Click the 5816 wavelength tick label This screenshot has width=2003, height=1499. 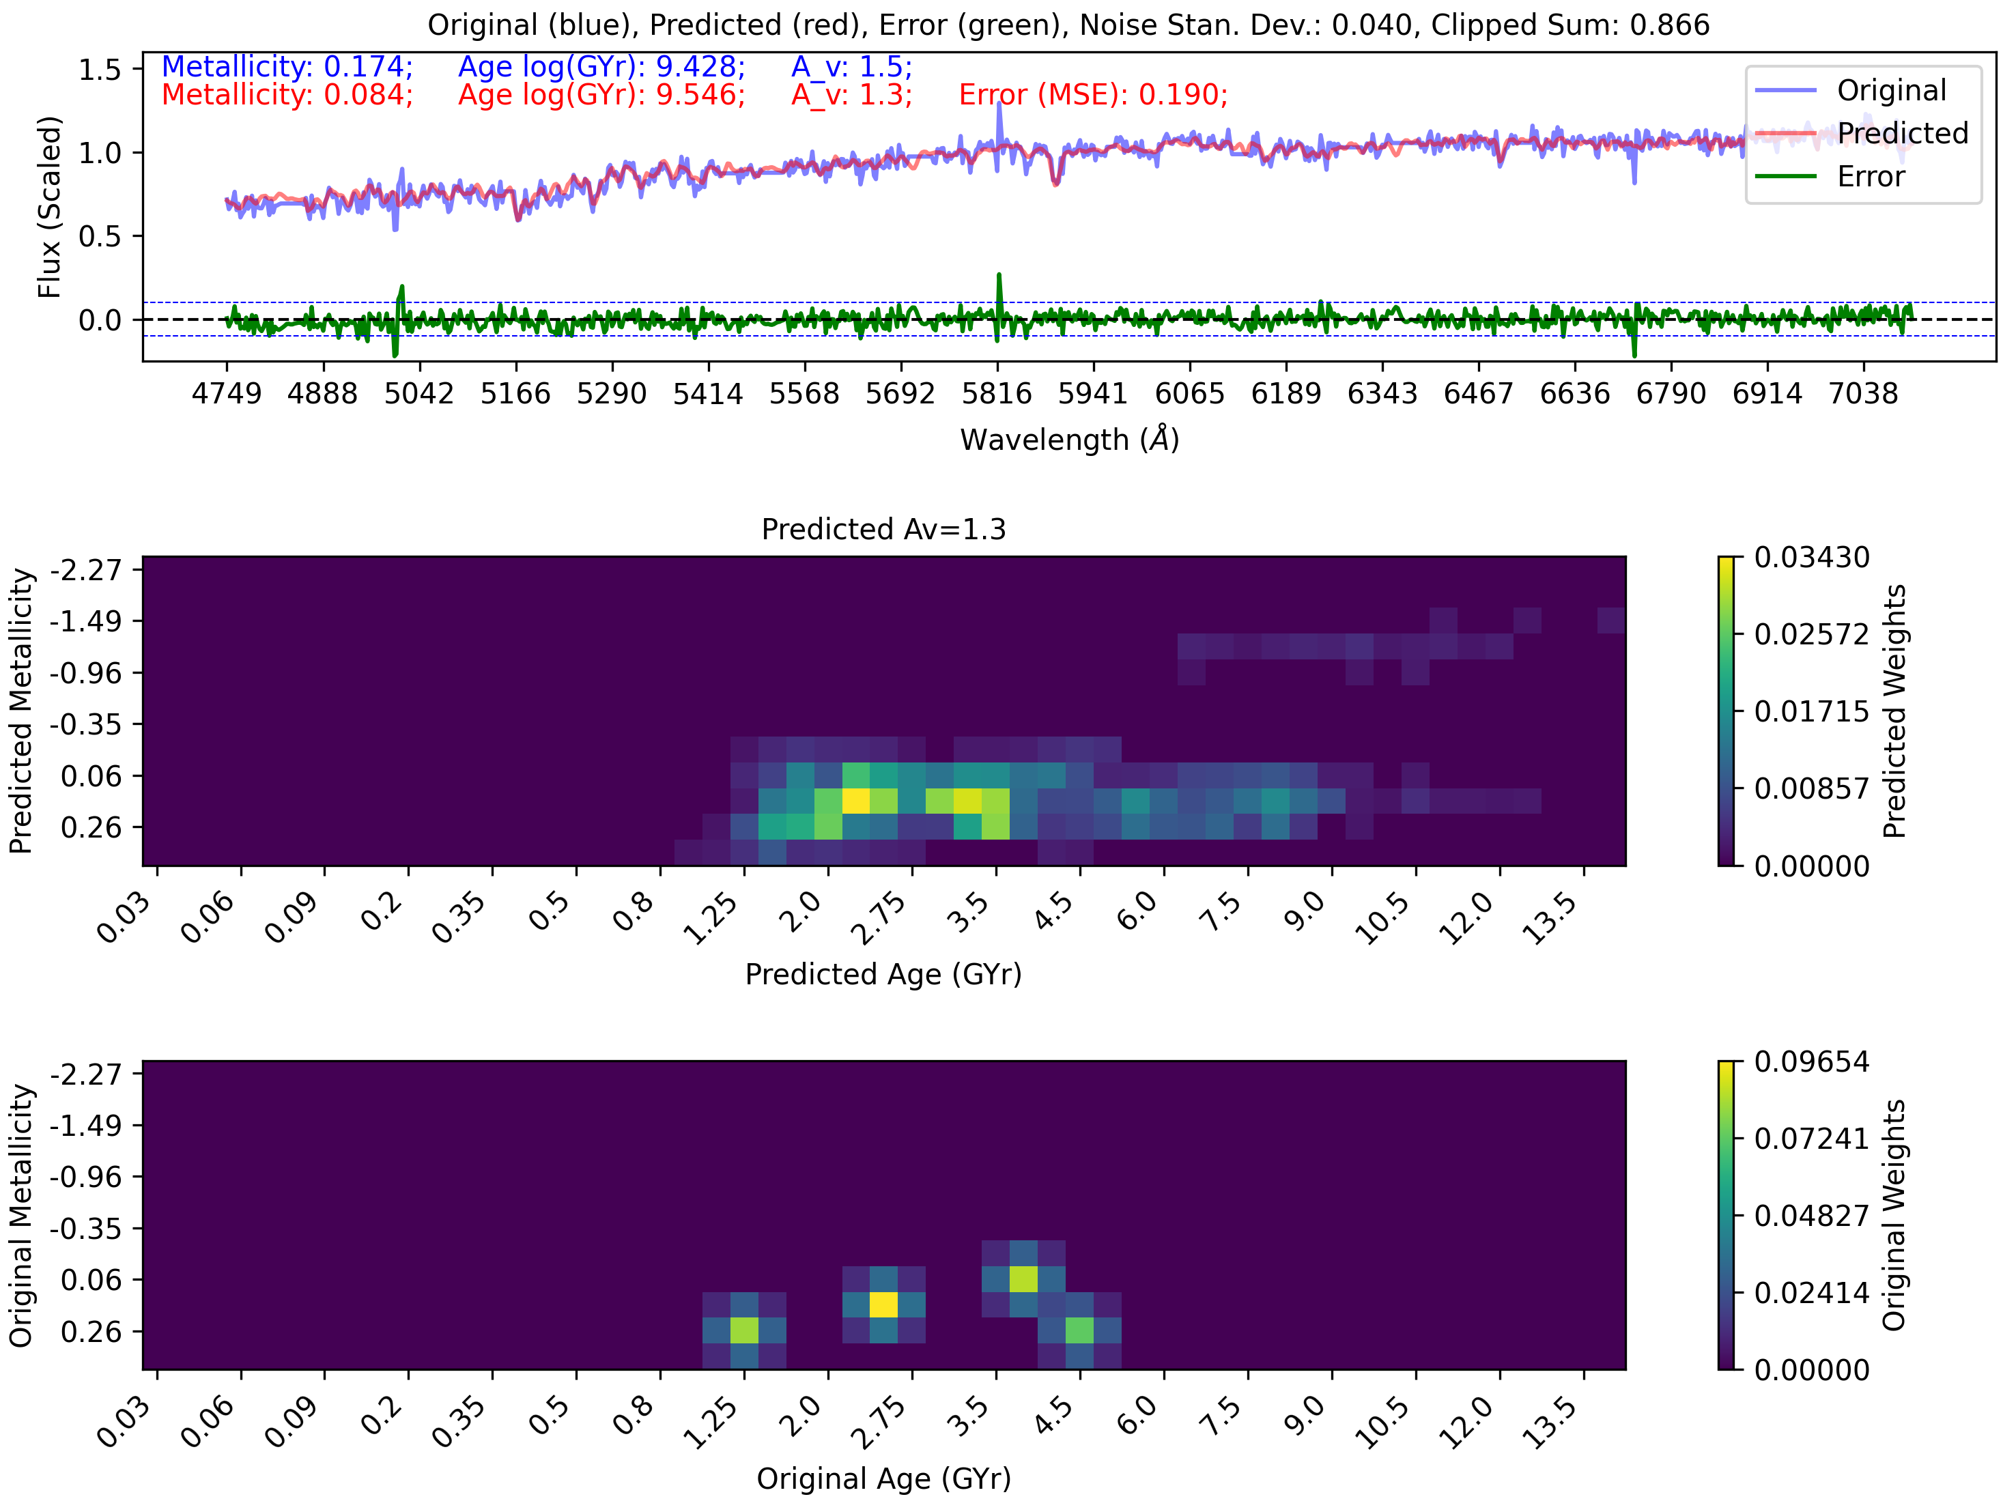[997, 394]
